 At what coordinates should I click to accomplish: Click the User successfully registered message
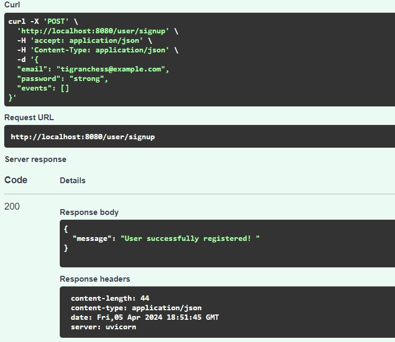pos(190,239)
